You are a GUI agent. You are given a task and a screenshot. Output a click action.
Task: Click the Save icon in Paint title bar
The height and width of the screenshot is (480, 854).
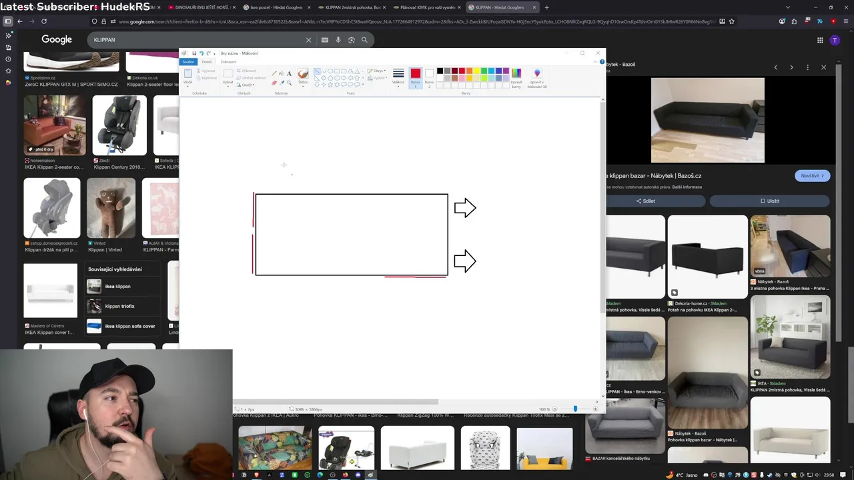[194, 53]
